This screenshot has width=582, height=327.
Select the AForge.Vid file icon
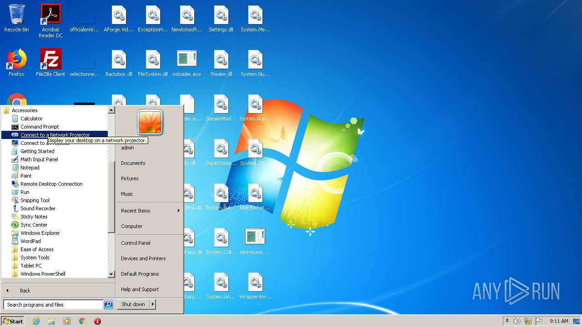click(119, 19)
